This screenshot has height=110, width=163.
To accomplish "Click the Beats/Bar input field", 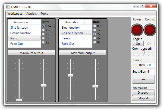I will coord(150,72).
